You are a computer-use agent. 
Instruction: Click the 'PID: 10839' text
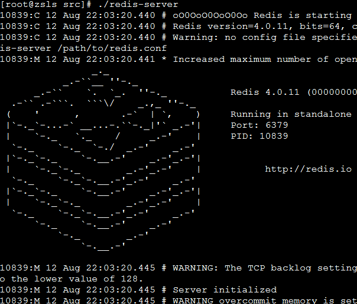tap(259, 136)
